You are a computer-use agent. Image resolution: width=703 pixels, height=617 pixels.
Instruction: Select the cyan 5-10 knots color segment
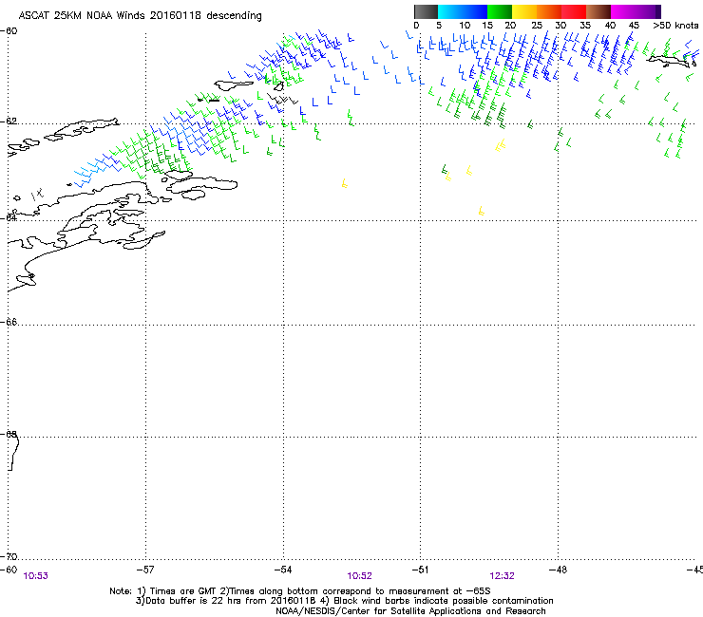(x=450, y=11)
